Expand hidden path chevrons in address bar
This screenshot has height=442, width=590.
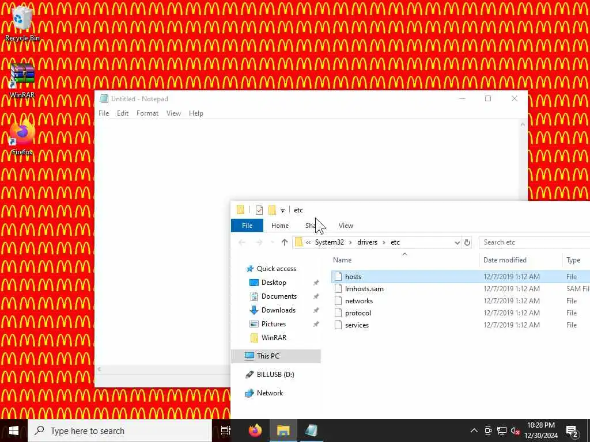(x=308, y=242)
